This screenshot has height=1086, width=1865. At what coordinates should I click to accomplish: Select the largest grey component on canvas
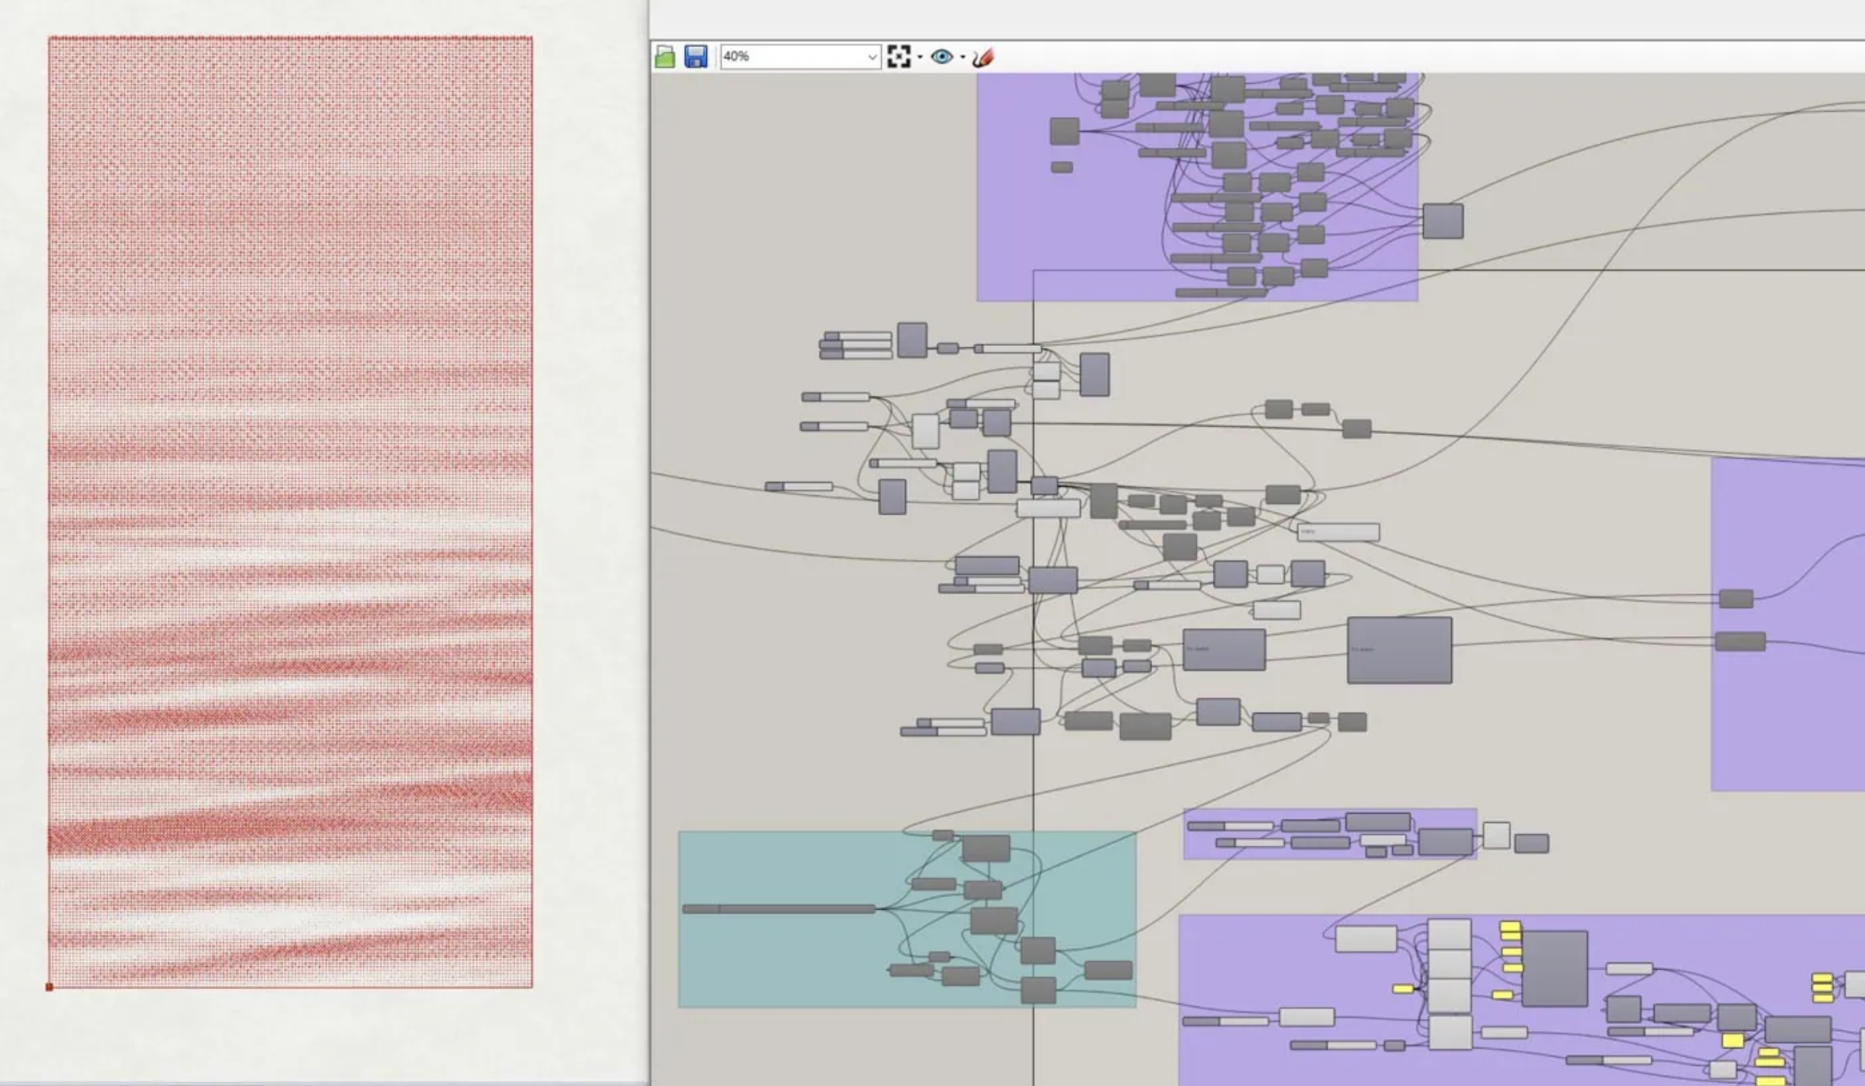1398,651
